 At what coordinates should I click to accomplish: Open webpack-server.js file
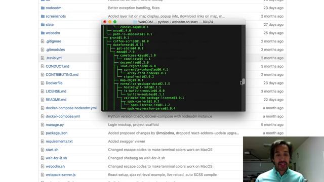[61, 175]
